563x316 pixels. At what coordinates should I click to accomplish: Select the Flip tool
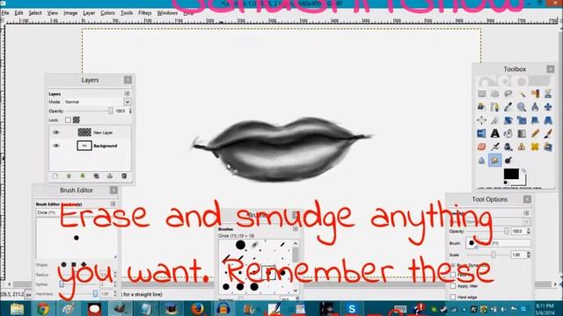[482, 133]
